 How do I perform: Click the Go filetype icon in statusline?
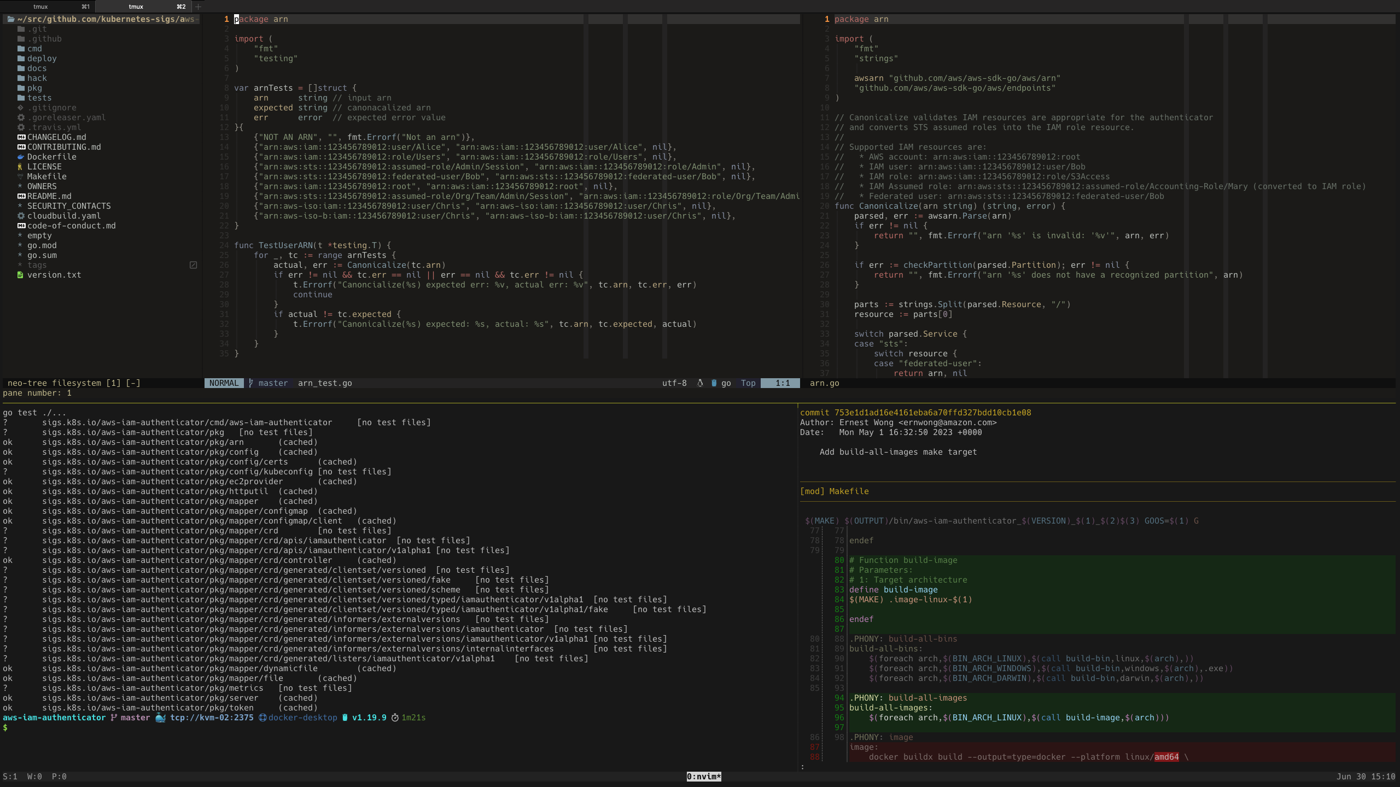click(x=714, y=383)
